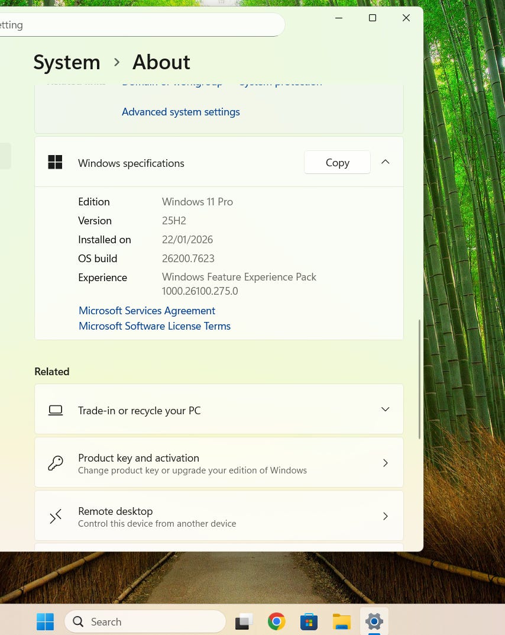Open Product key and activation arrow
Image resolution: width=505 pixels, height=635 pixels.
click(x=385, y=463)
